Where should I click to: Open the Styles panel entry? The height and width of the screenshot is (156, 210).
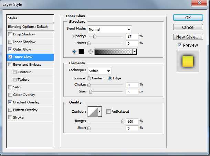pyautogui.click(x=30, y=18)
